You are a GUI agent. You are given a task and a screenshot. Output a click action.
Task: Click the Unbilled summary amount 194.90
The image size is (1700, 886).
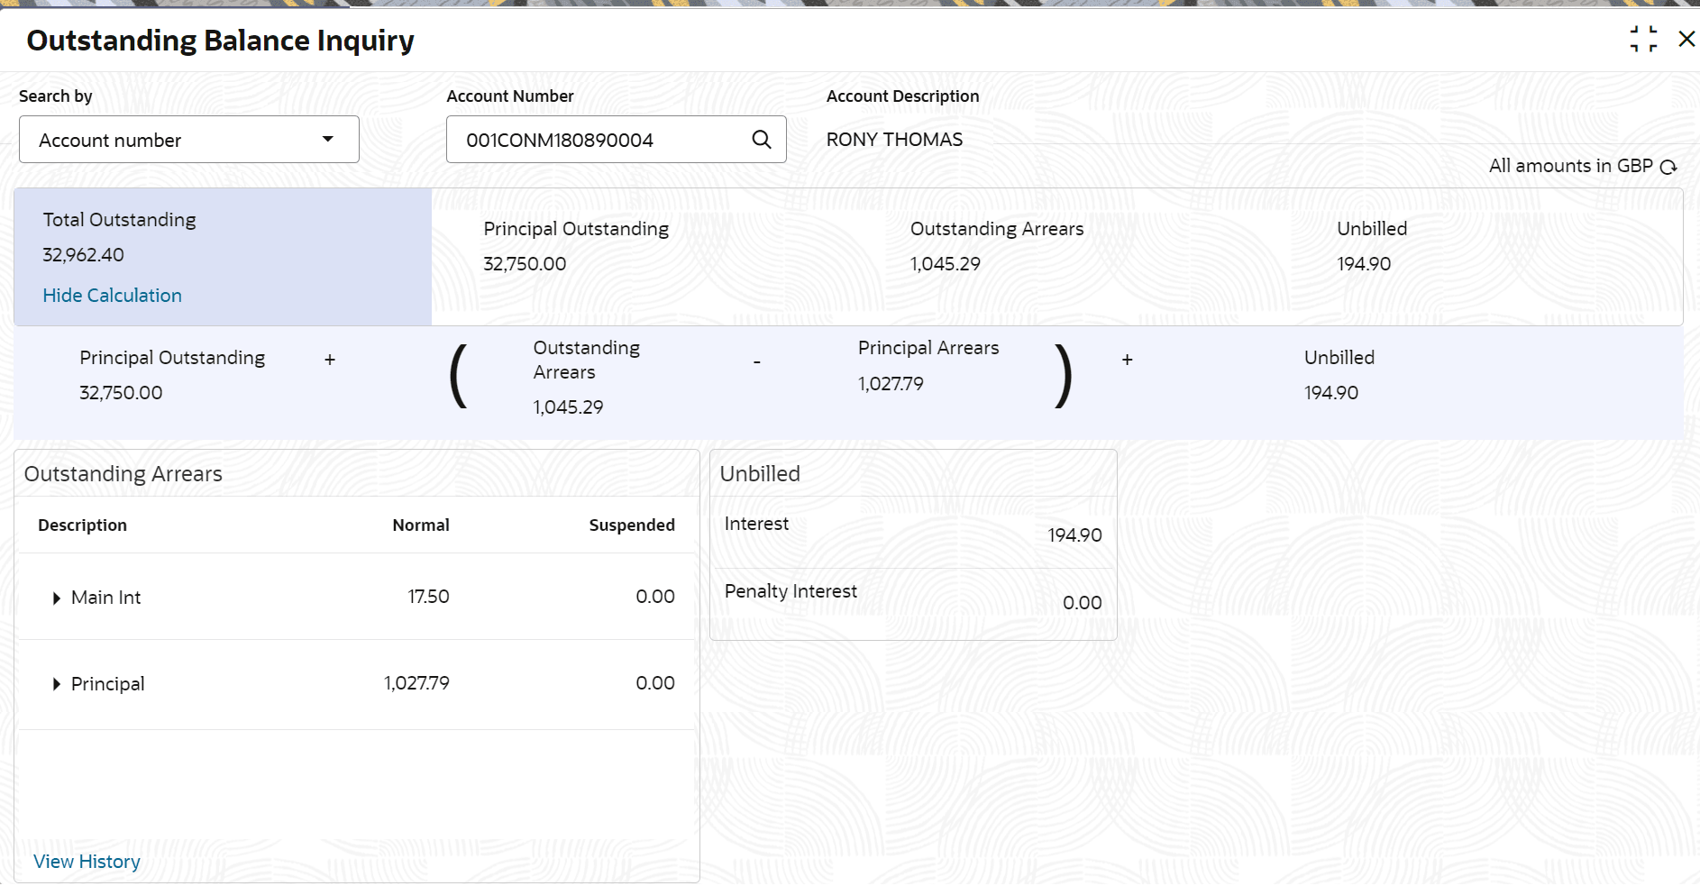click(x=1364, y=264)
